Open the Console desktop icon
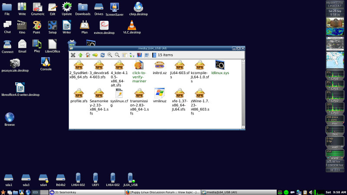This screenshot has width=347, height=195. click(46, 64)
